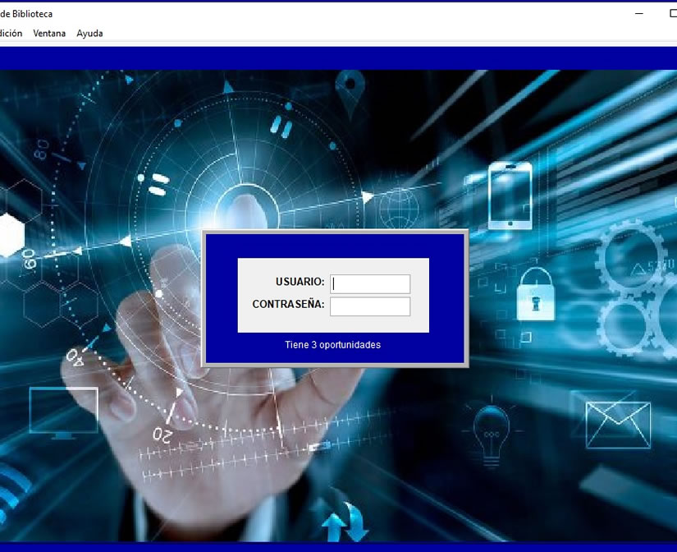
Task: Open the Ventana menu
Action: click(x=49, y=34)
